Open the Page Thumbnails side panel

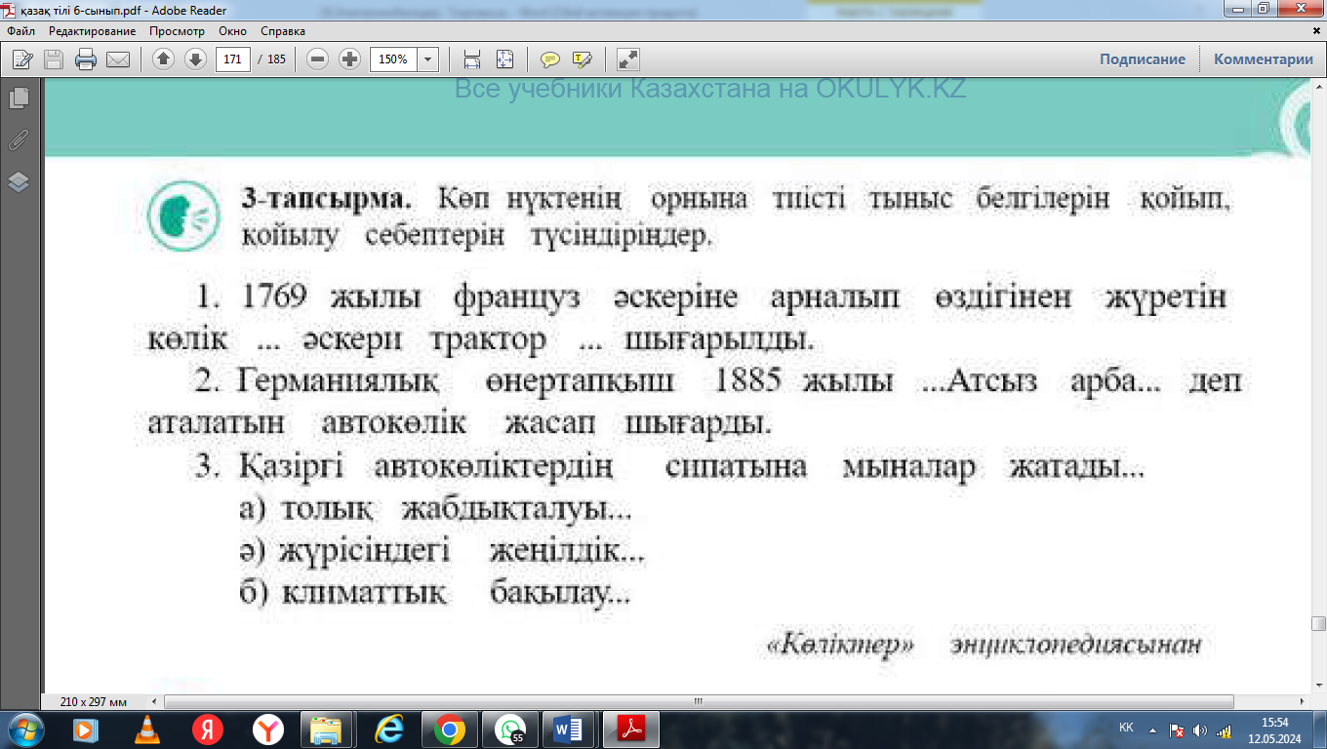(x=19, y=98)
